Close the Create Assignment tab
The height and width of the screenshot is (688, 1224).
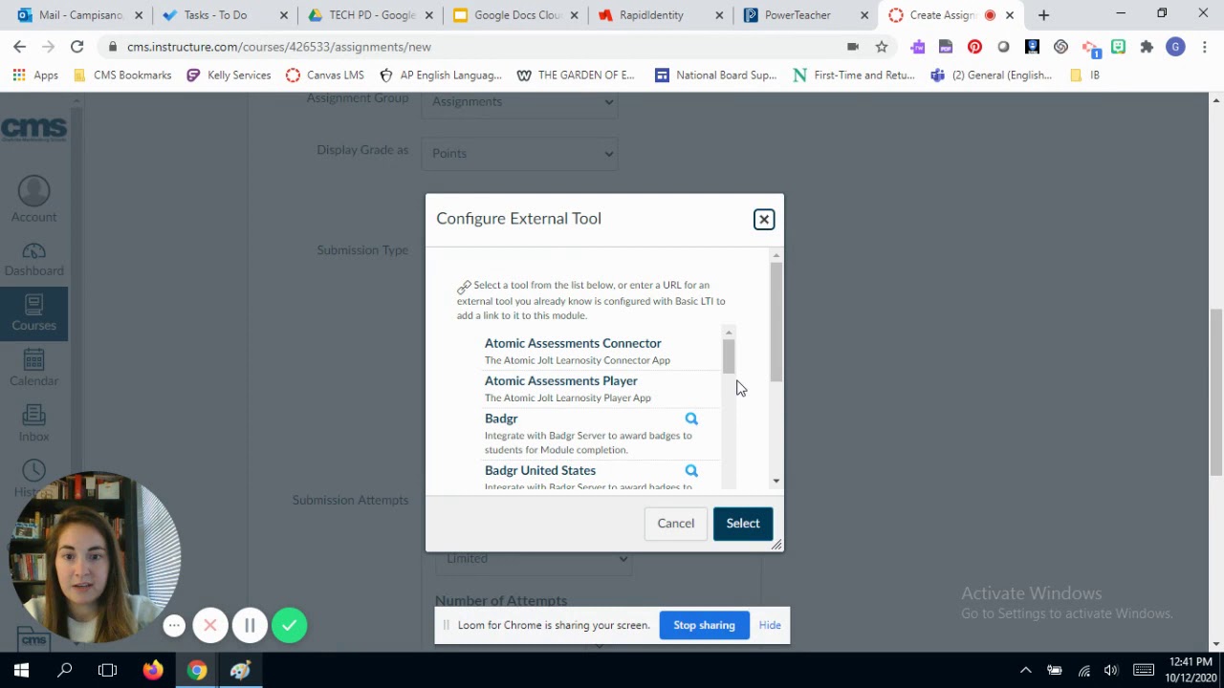pyautogui.click(x=1009, y=15)
